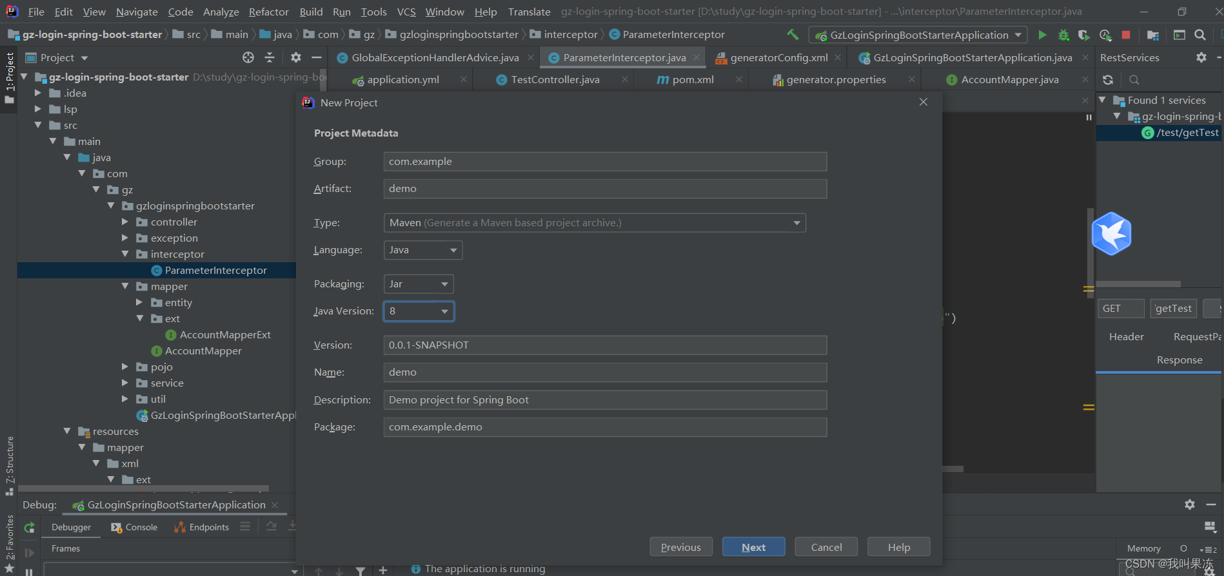Collapse the interceptor package
This screenshot has height=576, width=1224.
coord(125,254)
